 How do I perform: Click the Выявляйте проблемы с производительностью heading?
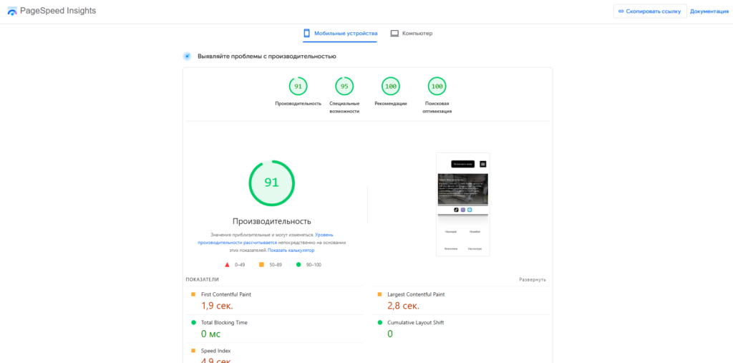(267, 56)
